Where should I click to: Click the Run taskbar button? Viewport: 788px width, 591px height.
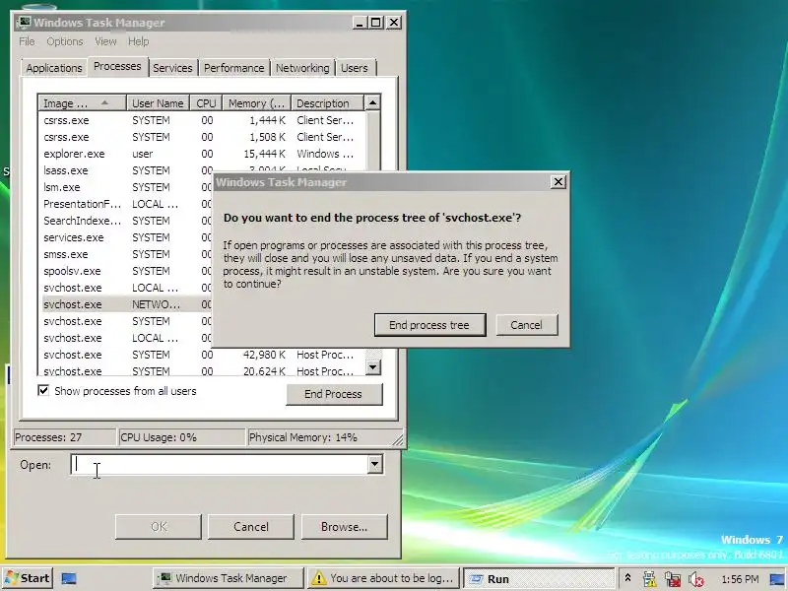point(539,578)
